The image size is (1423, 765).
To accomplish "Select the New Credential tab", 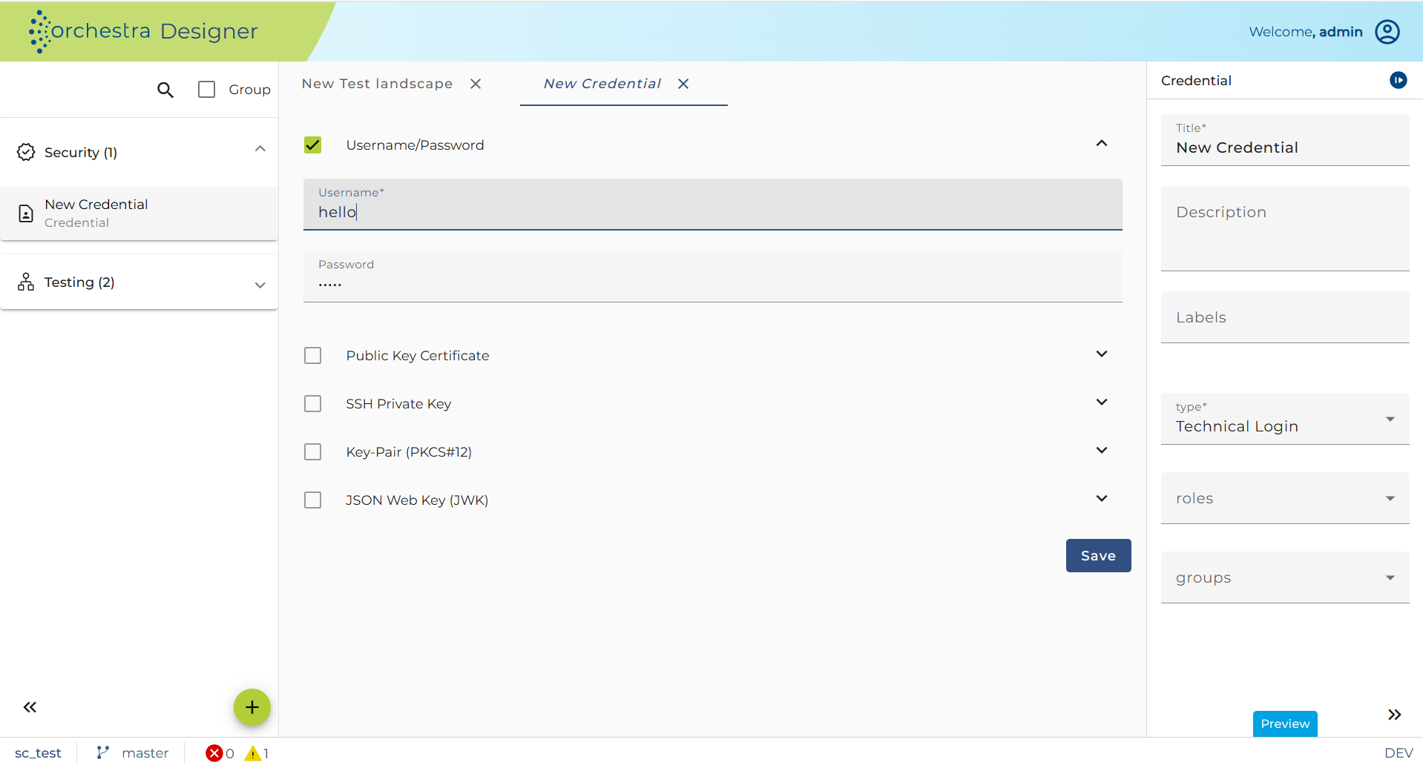I will click(x=602, y=84).
